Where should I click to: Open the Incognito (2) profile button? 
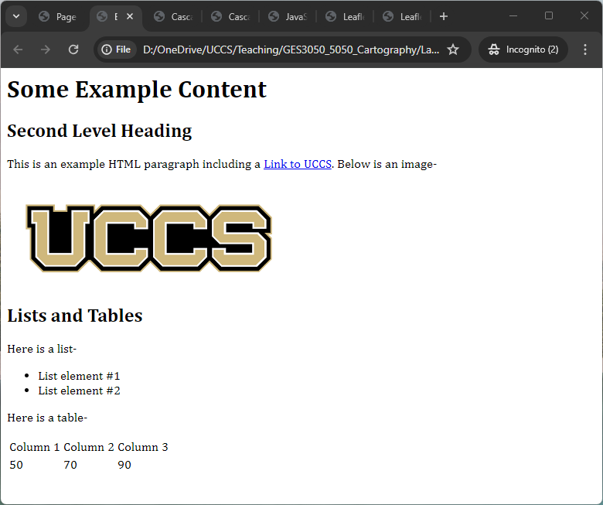(523, 49)
